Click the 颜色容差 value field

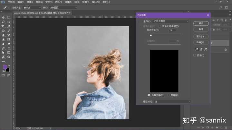pos(172,30)
